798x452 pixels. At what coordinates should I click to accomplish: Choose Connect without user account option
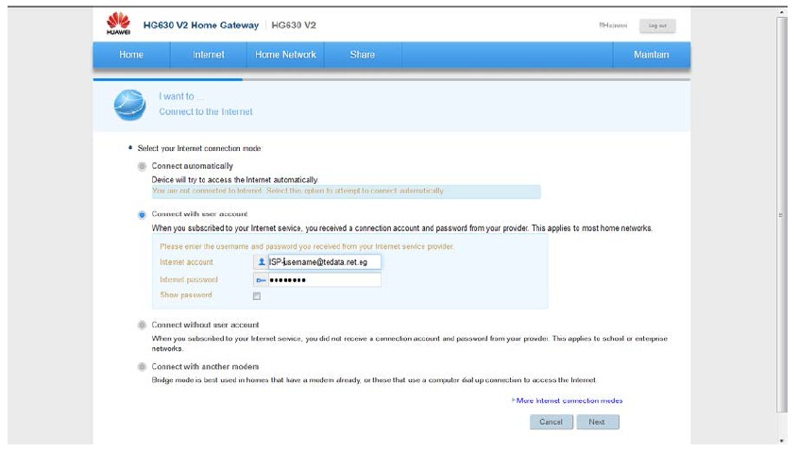pos(142,325)
